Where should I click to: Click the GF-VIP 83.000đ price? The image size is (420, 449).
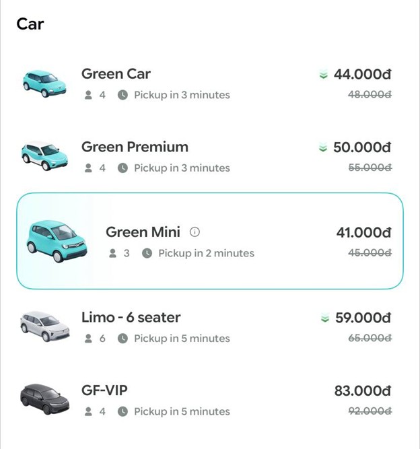[x=363, y=390]
